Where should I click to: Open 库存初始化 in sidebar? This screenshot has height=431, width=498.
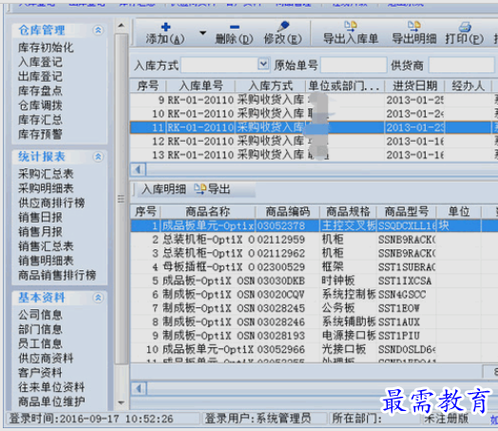tap(46, 48)
